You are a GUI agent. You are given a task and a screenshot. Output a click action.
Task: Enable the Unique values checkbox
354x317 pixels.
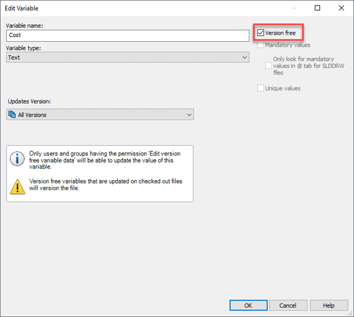(x=260, y=88)
